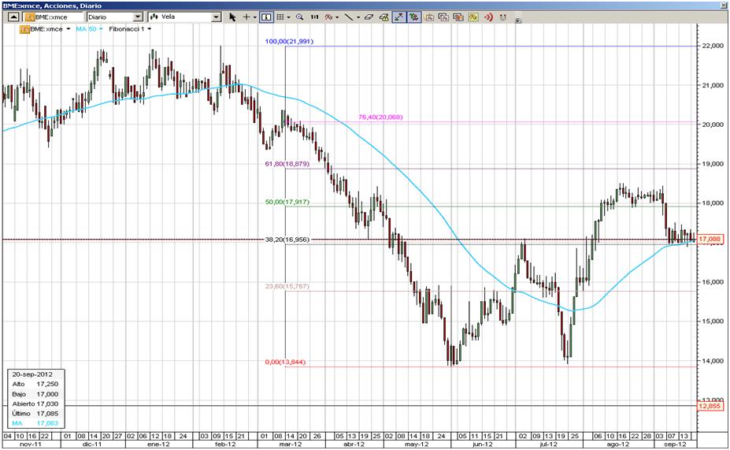Image resolution: width=730 pixels, height=450 pixels.
Task: Select the eraser tool
Action: tap(369, 17)
